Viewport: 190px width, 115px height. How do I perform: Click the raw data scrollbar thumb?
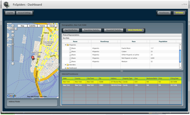180,56
